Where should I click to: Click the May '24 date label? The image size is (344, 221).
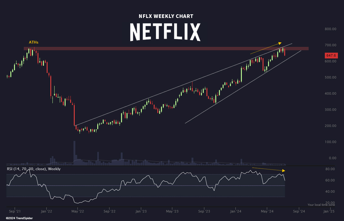coord(267,211)
